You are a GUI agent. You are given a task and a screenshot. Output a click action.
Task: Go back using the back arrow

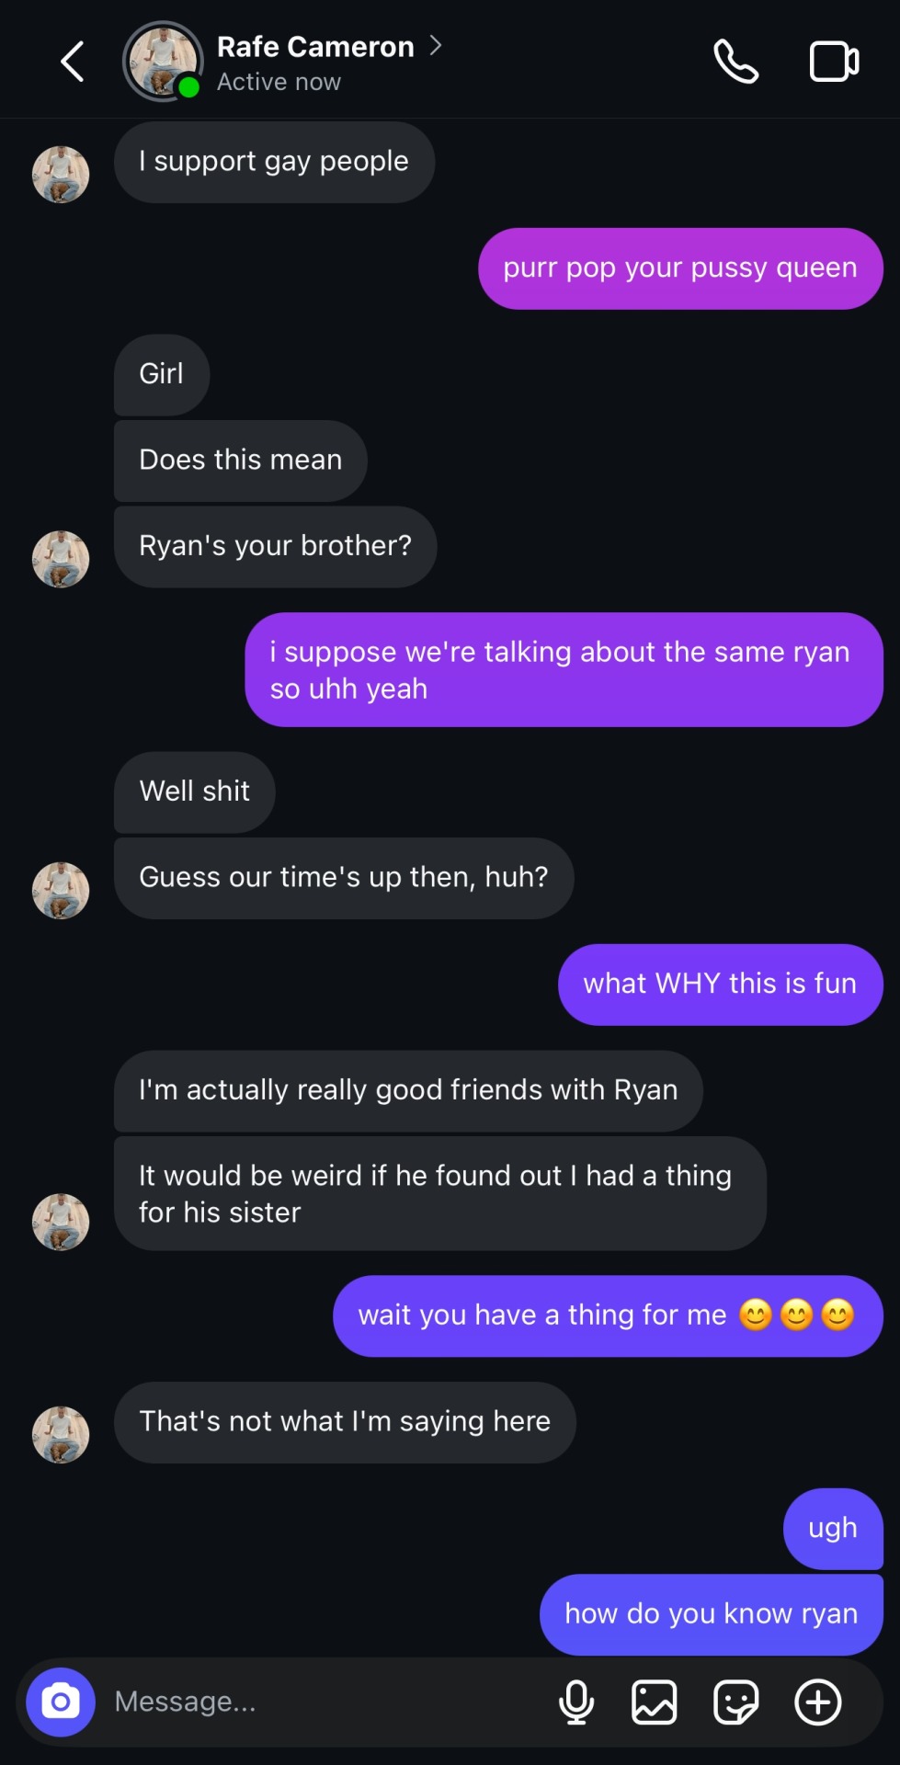pyautogui.click(x=73, y=62)
